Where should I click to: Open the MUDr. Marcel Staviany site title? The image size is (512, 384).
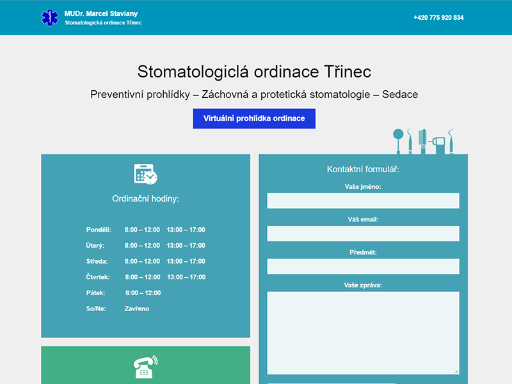(x=101, y=13)
